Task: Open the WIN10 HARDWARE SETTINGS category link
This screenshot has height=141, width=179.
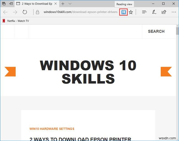Action: (52, 129)
